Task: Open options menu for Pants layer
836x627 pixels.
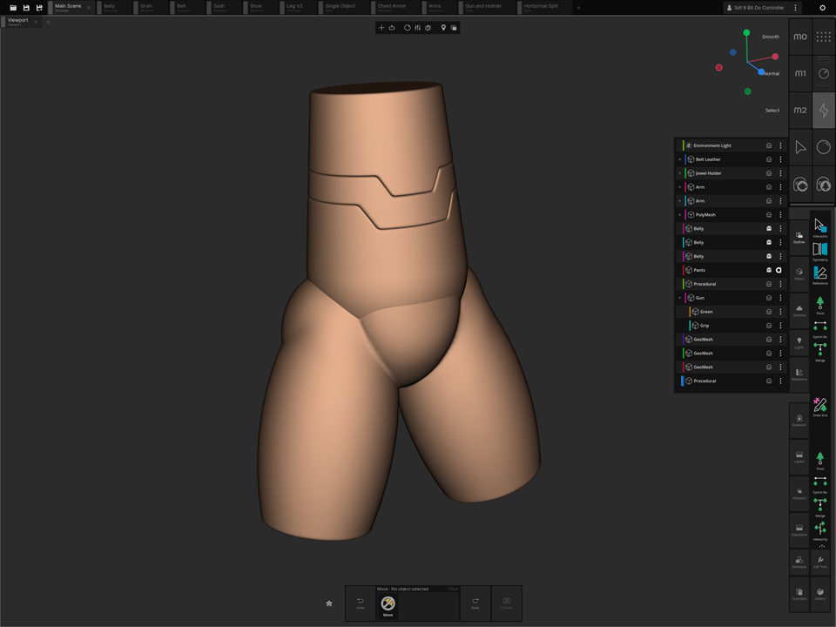Action: coord(779,270)
